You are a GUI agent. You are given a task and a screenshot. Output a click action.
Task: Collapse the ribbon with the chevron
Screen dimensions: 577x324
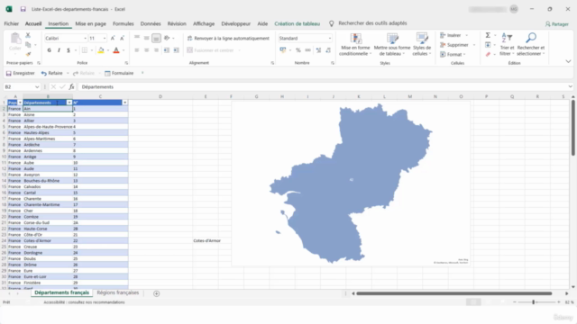tap(568, 62)
